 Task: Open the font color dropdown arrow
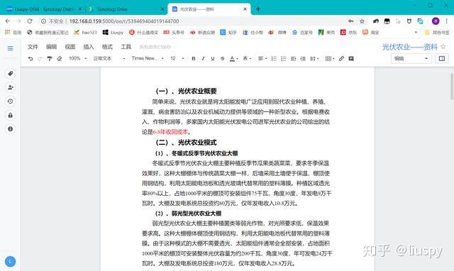pyautogui.click(x=238, y=59)
